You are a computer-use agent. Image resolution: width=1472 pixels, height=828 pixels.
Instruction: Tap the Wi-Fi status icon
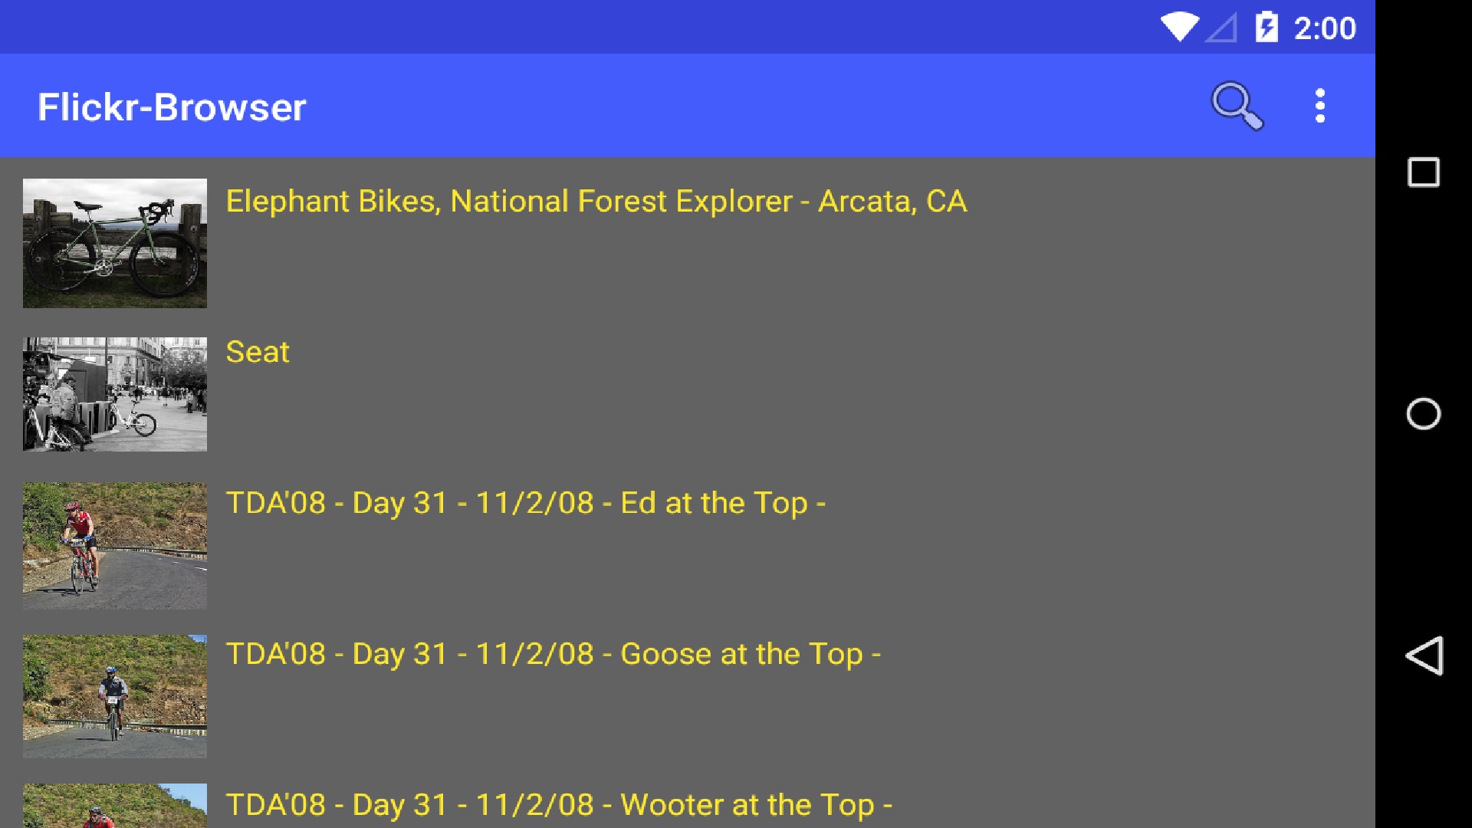click(x=1178, y=28)
